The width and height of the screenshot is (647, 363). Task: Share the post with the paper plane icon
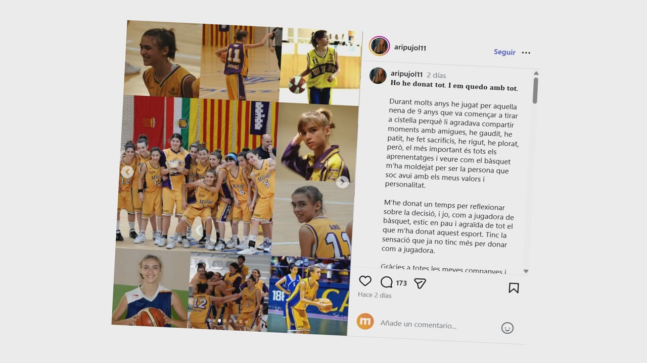click(x=420, y=284)
